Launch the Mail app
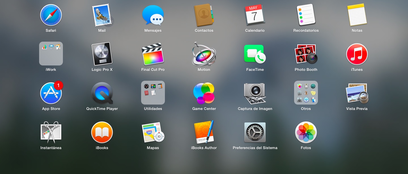 102,15
